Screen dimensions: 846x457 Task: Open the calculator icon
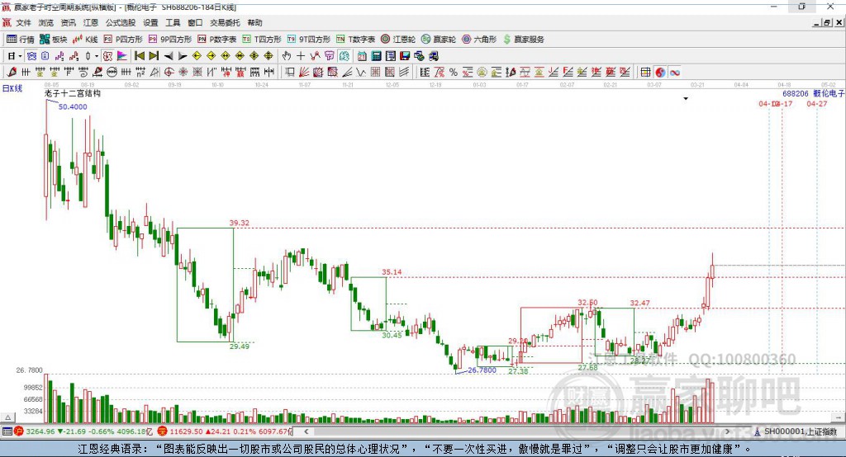[x=376, y=56]
